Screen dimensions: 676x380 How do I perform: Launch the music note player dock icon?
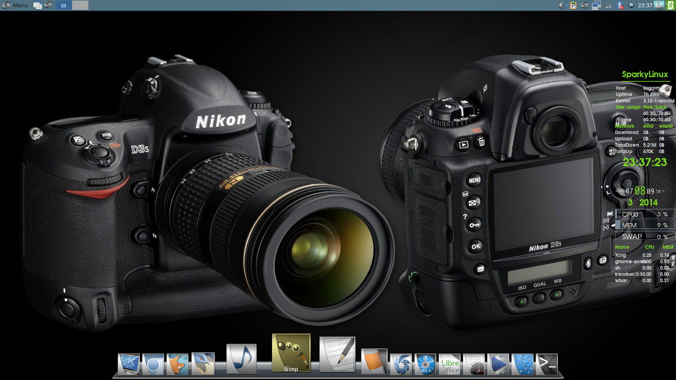242,359
